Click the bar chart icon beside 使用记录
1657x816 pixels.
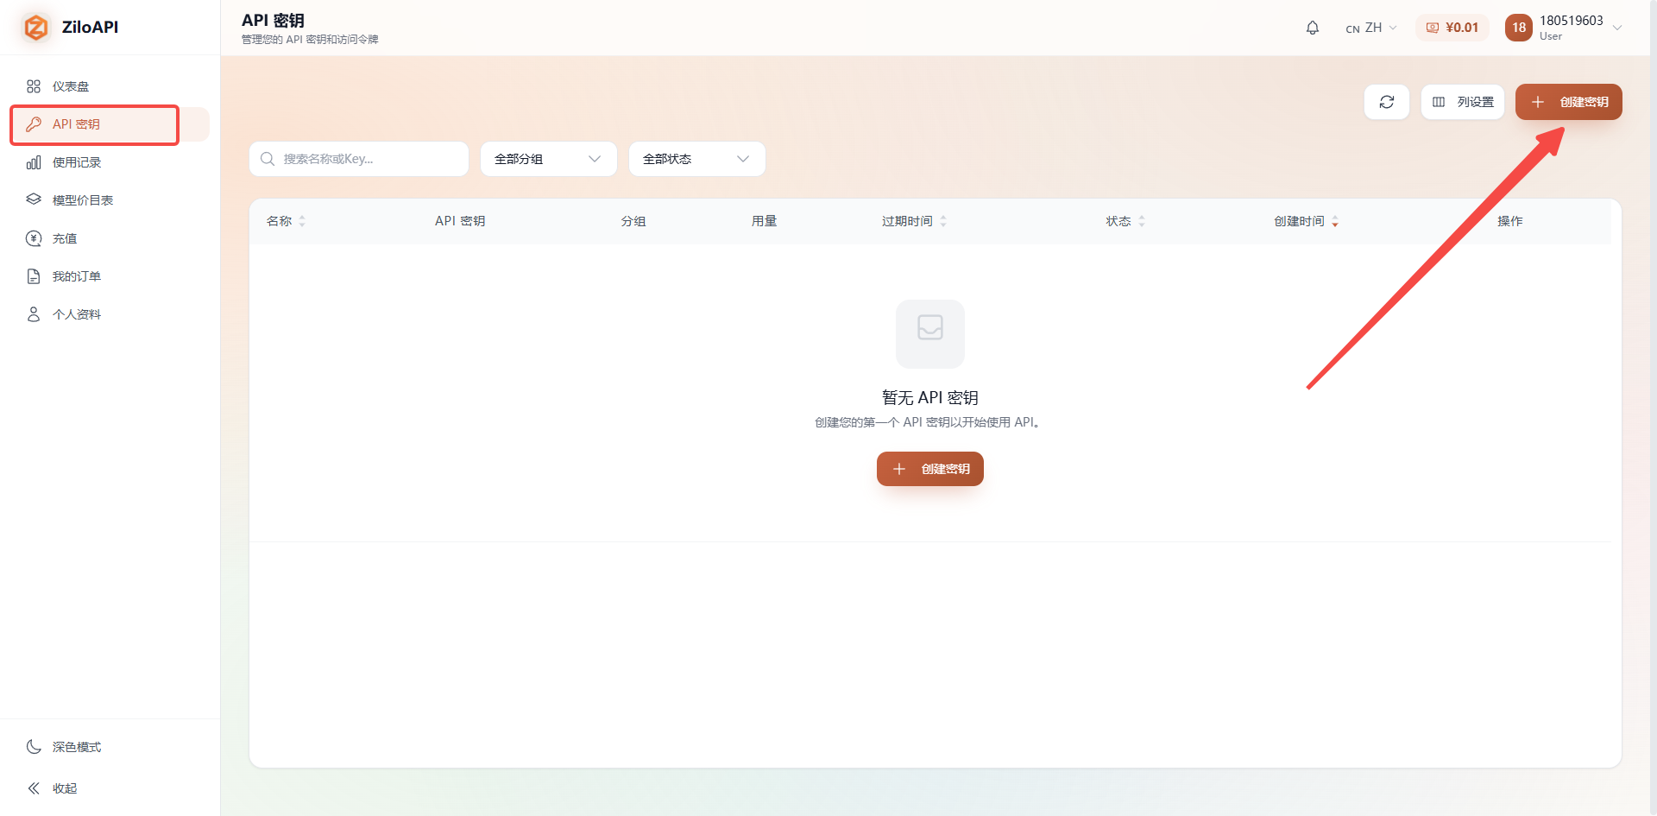click(x=34, y=162)
